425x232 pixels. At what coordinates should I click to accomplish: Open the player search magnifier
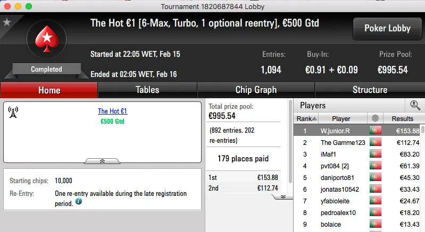point(415,105)
